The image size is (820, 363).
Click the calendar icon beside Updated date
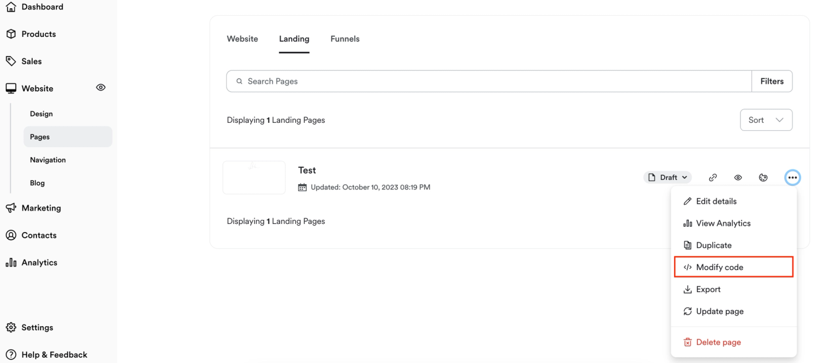click(x=302, y=188)
